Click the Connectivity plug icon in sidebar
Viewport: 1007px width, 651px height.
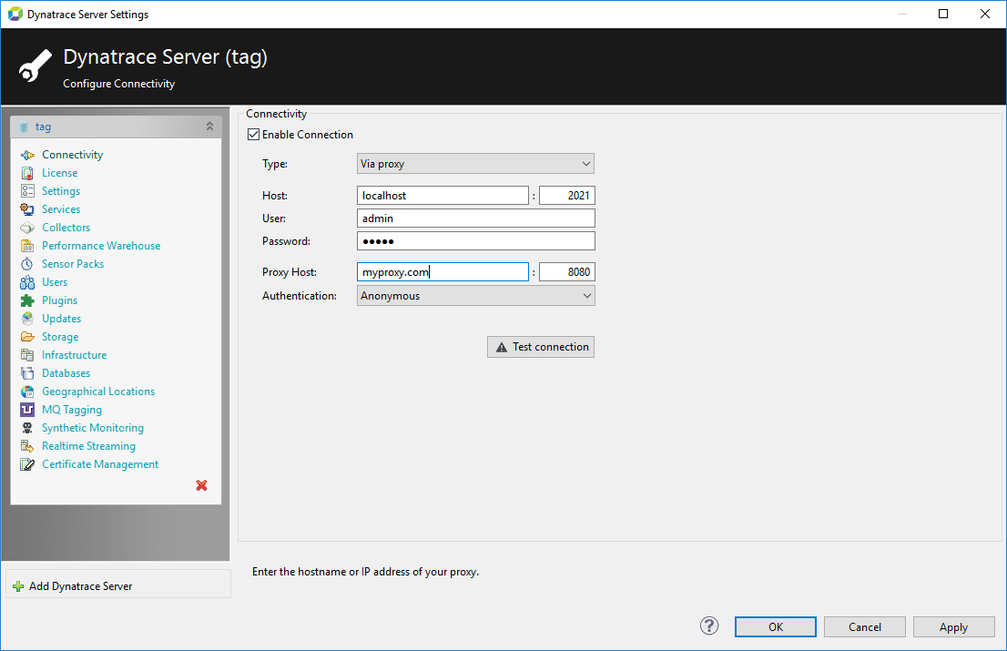pos(27,155)
